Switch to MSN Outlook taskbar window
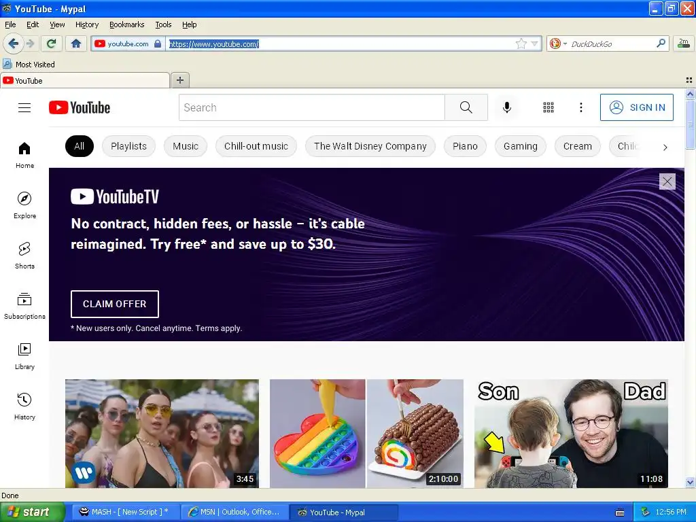 tap(234, 512)
